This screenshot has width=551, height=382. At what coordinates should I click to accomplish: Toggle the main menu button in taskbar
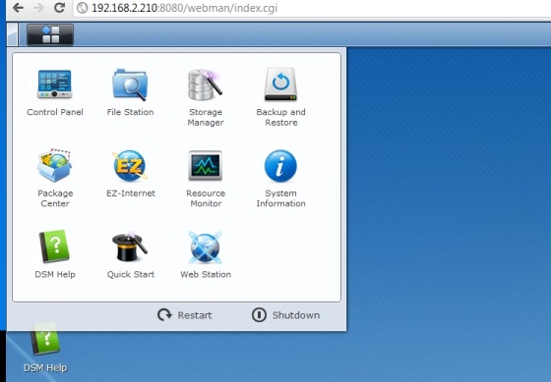pyautogui.click(x=50, y=34)
